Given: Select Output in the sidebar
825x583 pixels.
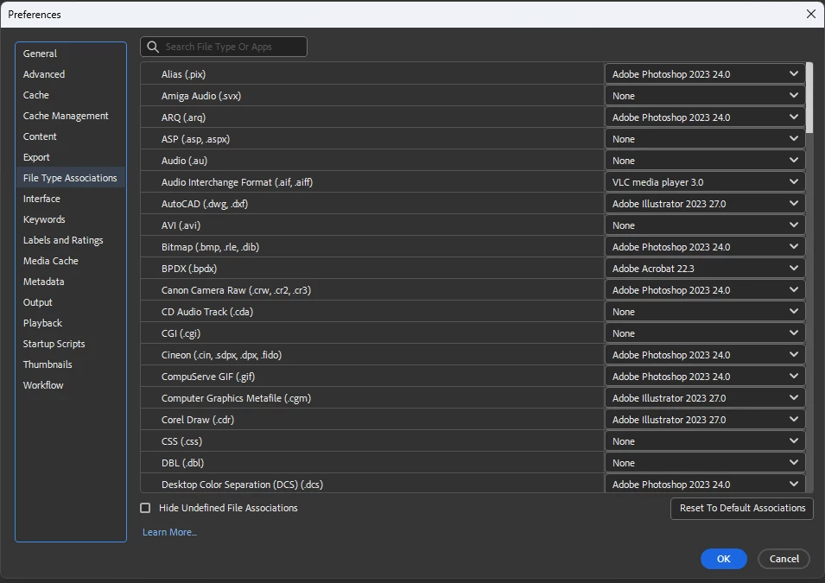Looking at the screenshot, I should (x=38, y=302).
